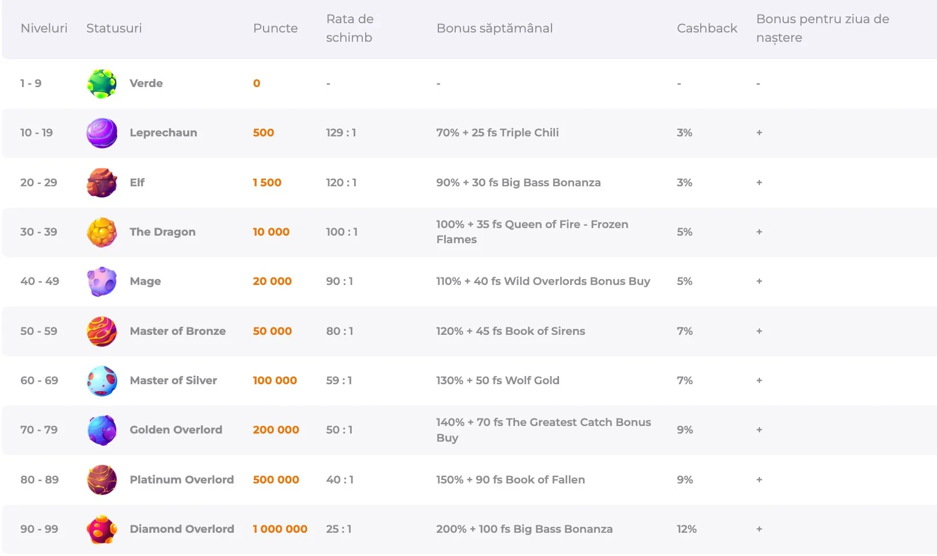Select the Elf status rock icon

click(x=102, y=183)
